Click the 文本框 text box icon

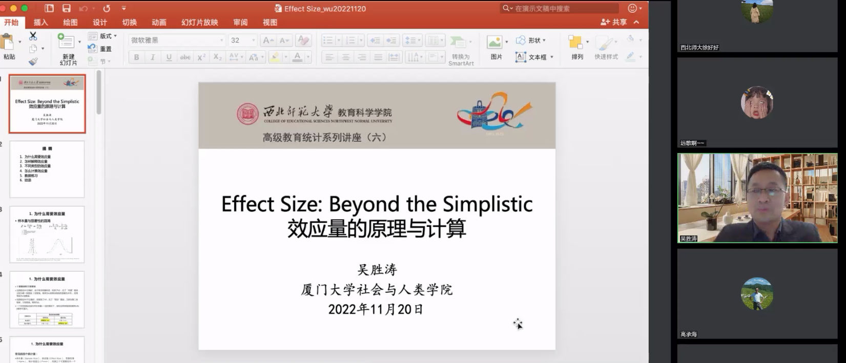pyautogui.click(x=521, y=57)
